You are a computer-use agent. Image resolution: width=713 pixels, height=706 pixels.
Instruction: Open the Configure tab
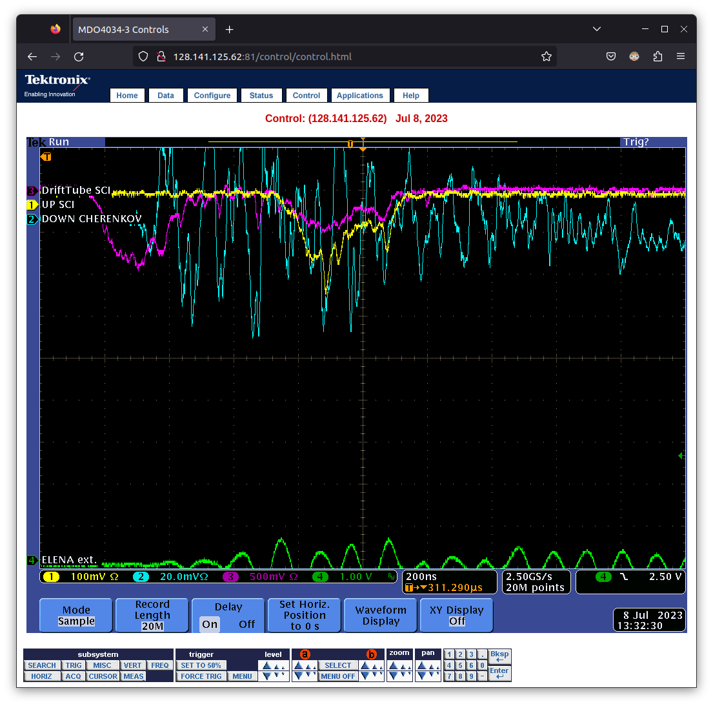pyautogui.click(x=212, y=96)
